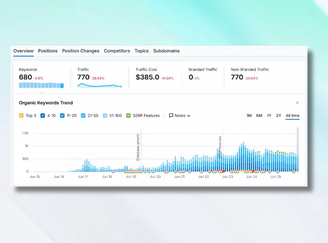Click the Keywords -4.9% change value
328x243 pixels.
[x=38, y=78]
